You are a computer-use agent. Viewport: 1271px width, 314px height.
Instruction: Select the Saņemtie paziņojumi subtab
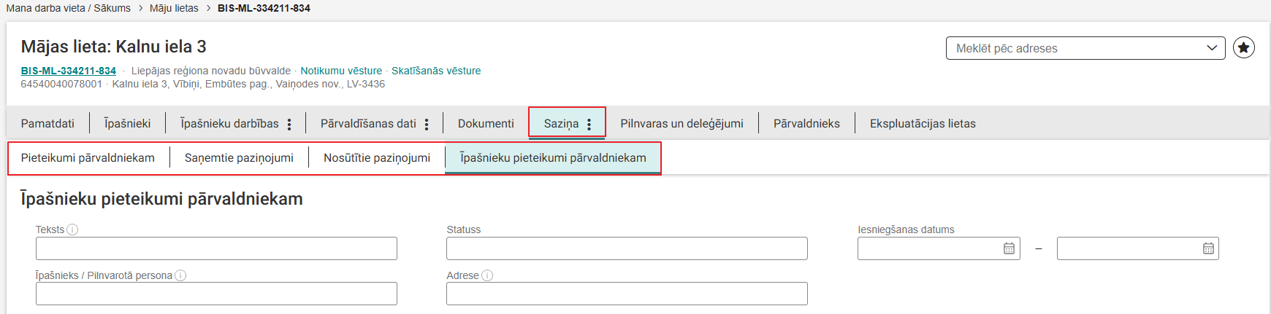pyautogui.click(x=239, y=158)
